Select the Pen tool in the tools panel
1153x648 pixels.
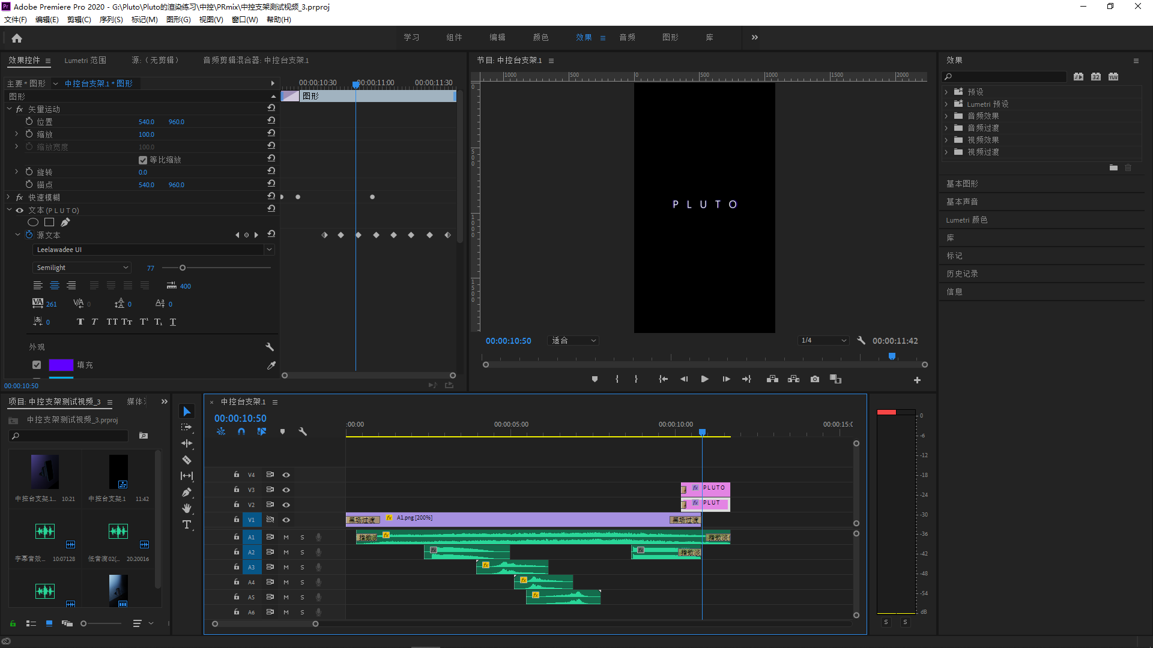(x=186, y=492)
